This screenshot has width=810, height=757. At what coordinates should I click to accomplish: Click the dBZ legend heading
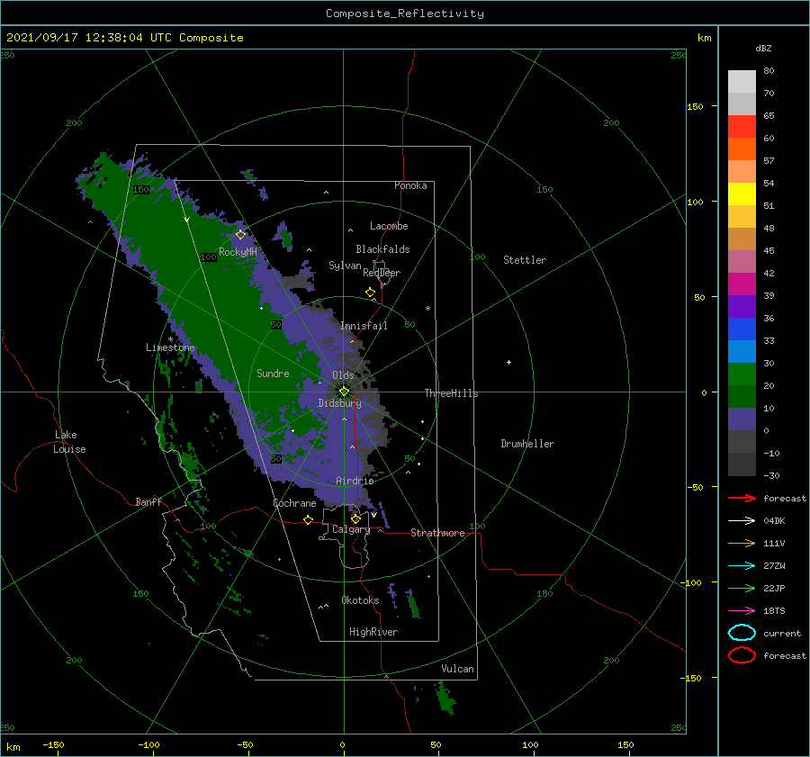point(763,48)
